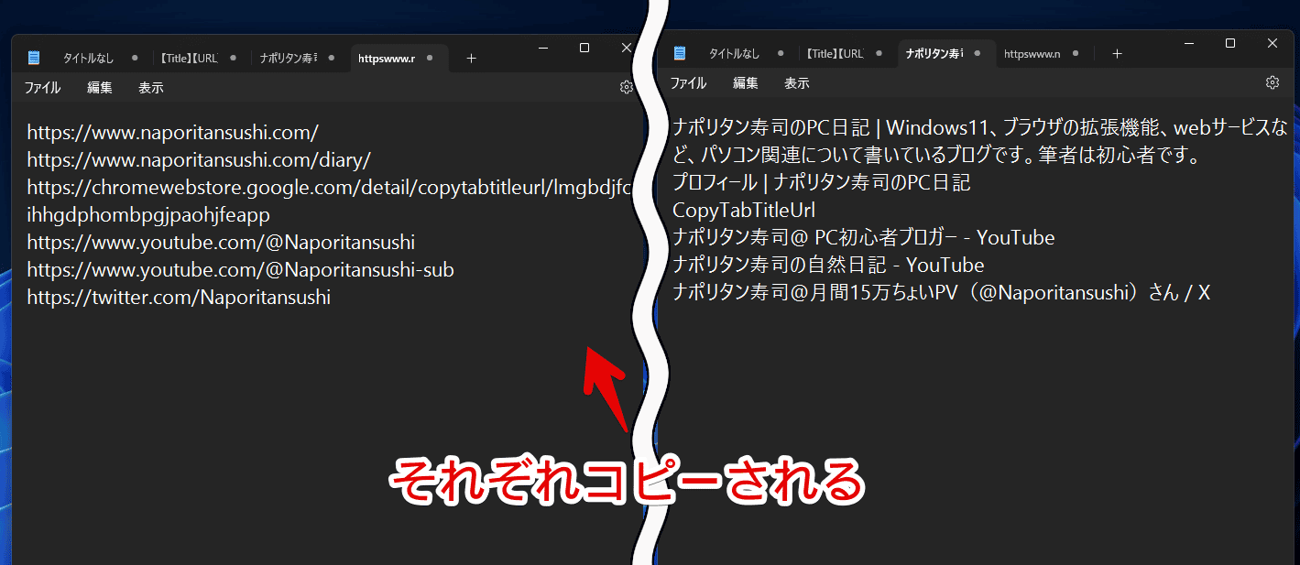Click the Notepad app icon in the right window
Image resolution: width=1300 pixels, height=565 pixels.
click(680, 53)
